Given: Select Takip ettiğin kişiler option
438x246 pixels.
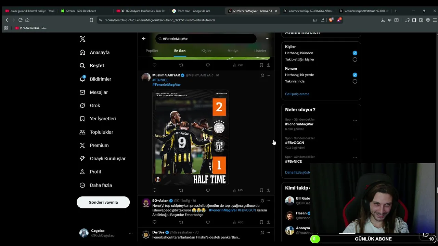Looking at the screenshot, I should point(355,59).
